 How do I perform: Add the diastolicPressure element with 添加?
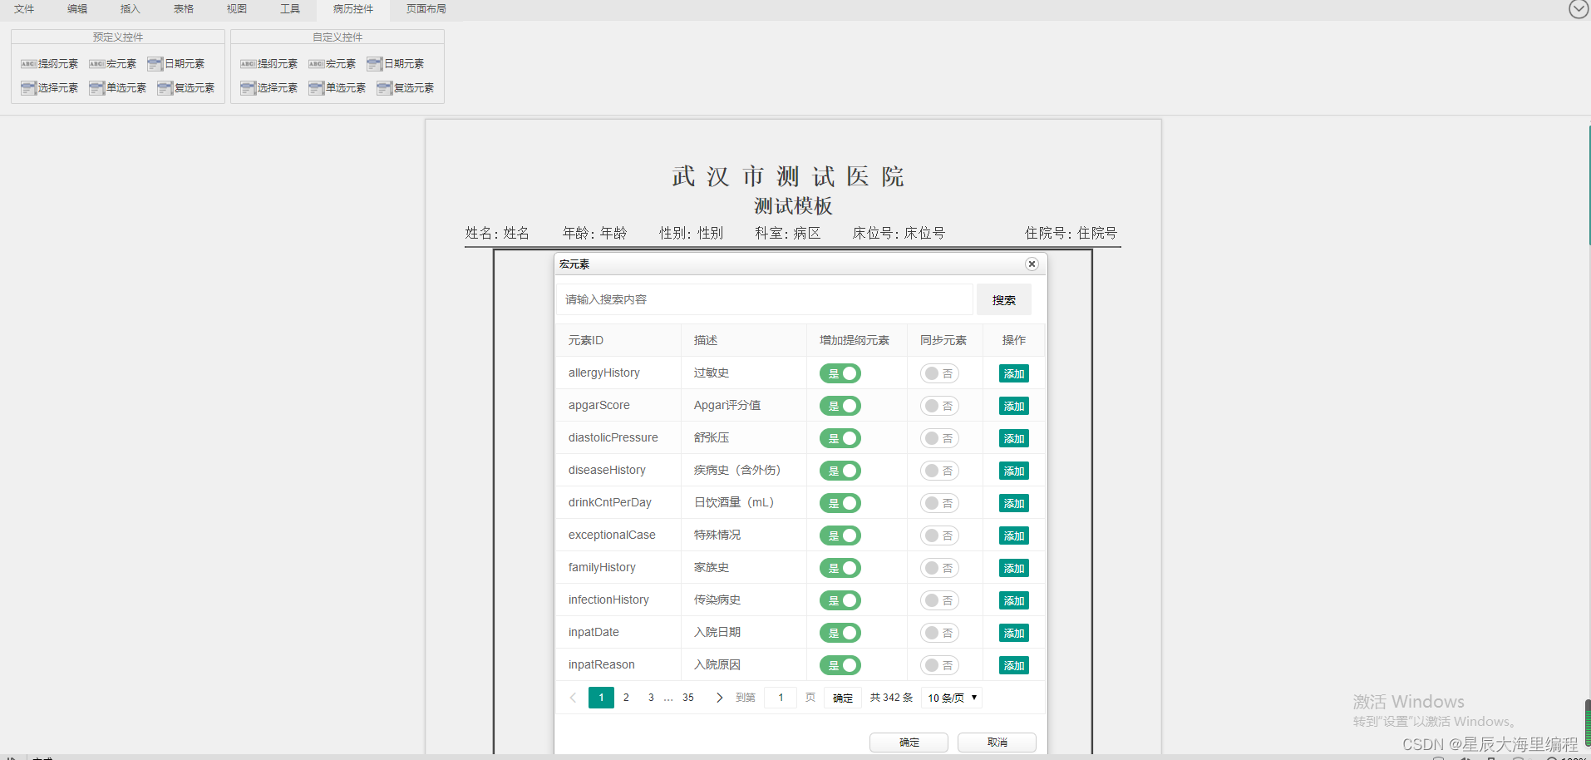tap(1014, 438)
